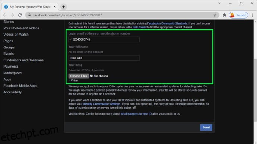Open Fundraisers and Donations in sidebar

(x=23, y=60)
